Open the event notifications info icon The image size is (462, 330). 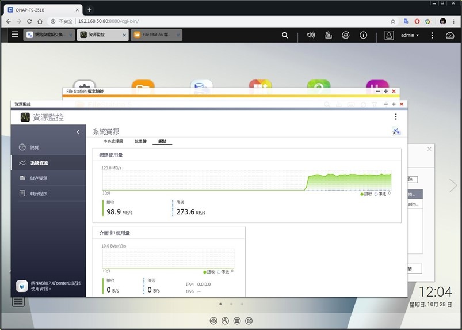[363, 35]
